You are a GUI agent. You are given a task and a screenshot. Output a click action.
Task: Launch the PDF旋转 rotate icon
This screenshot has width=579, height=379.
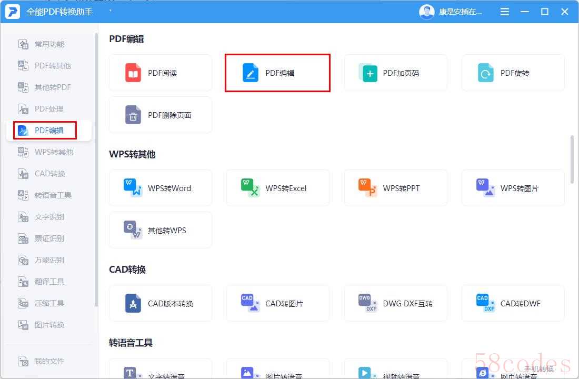coord(486,73)
